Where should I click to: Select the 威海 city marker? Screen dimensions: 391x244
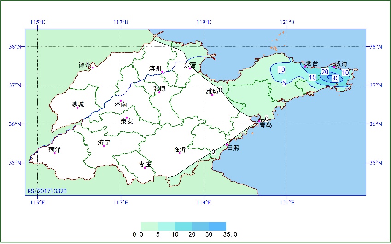[334, 67]
